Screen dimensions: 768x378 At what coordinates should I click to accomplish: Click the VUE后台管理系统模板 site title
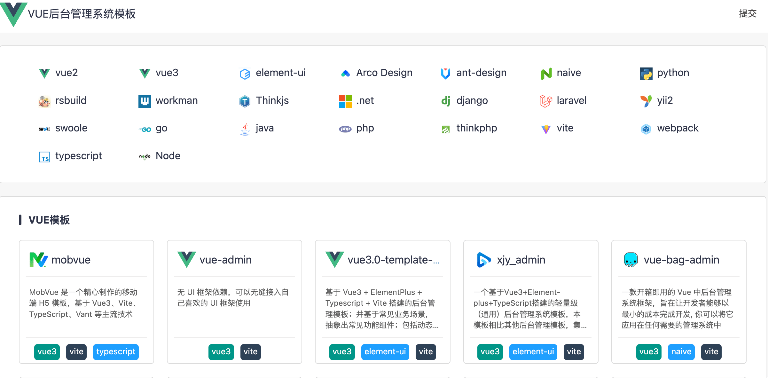[x=82, y=14]
